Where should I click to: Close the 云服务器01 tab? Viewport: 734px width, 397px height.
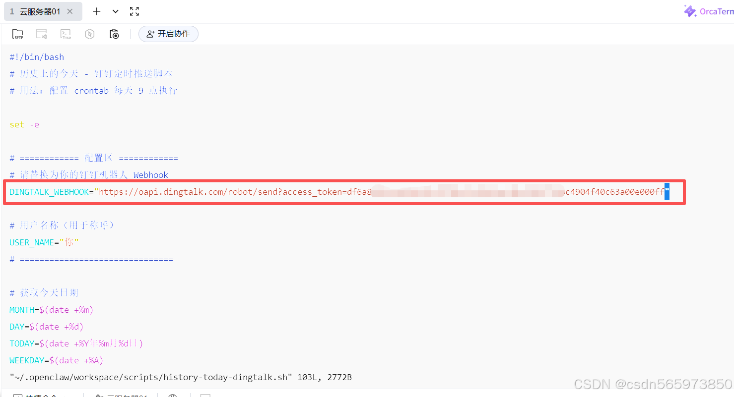point(70,11)
